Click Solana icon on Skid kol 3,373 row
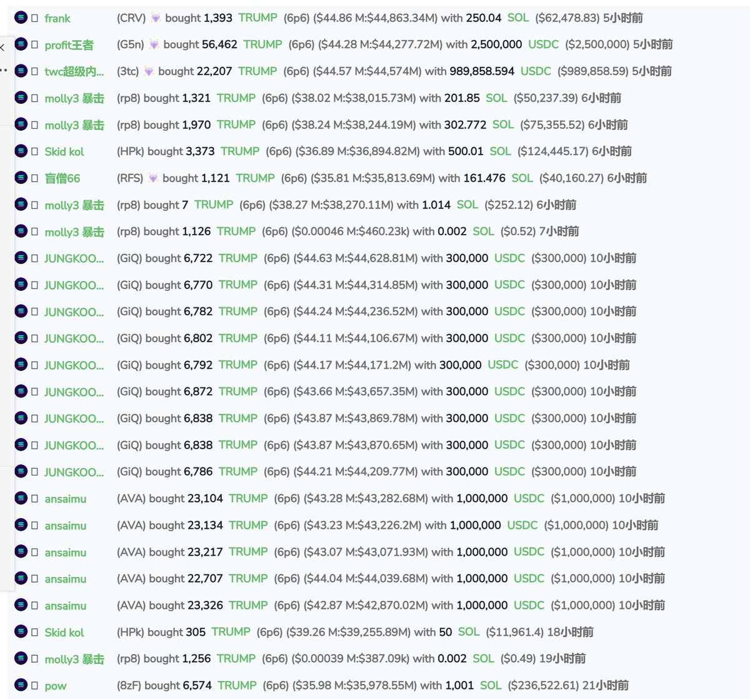The width and height of the screenshot is (750, 699). (21, 151)
